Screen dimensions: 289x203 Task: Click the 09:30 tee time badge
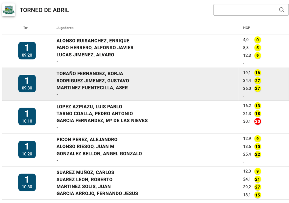pyautogui.click(x=27, y=84)
